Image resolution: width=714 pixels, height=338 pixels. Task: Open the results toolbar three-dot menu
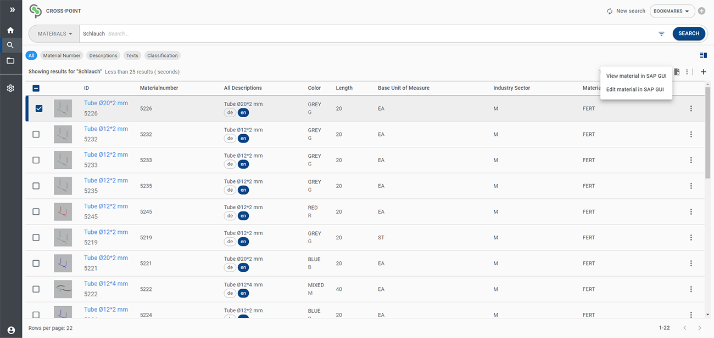point(687,72)
